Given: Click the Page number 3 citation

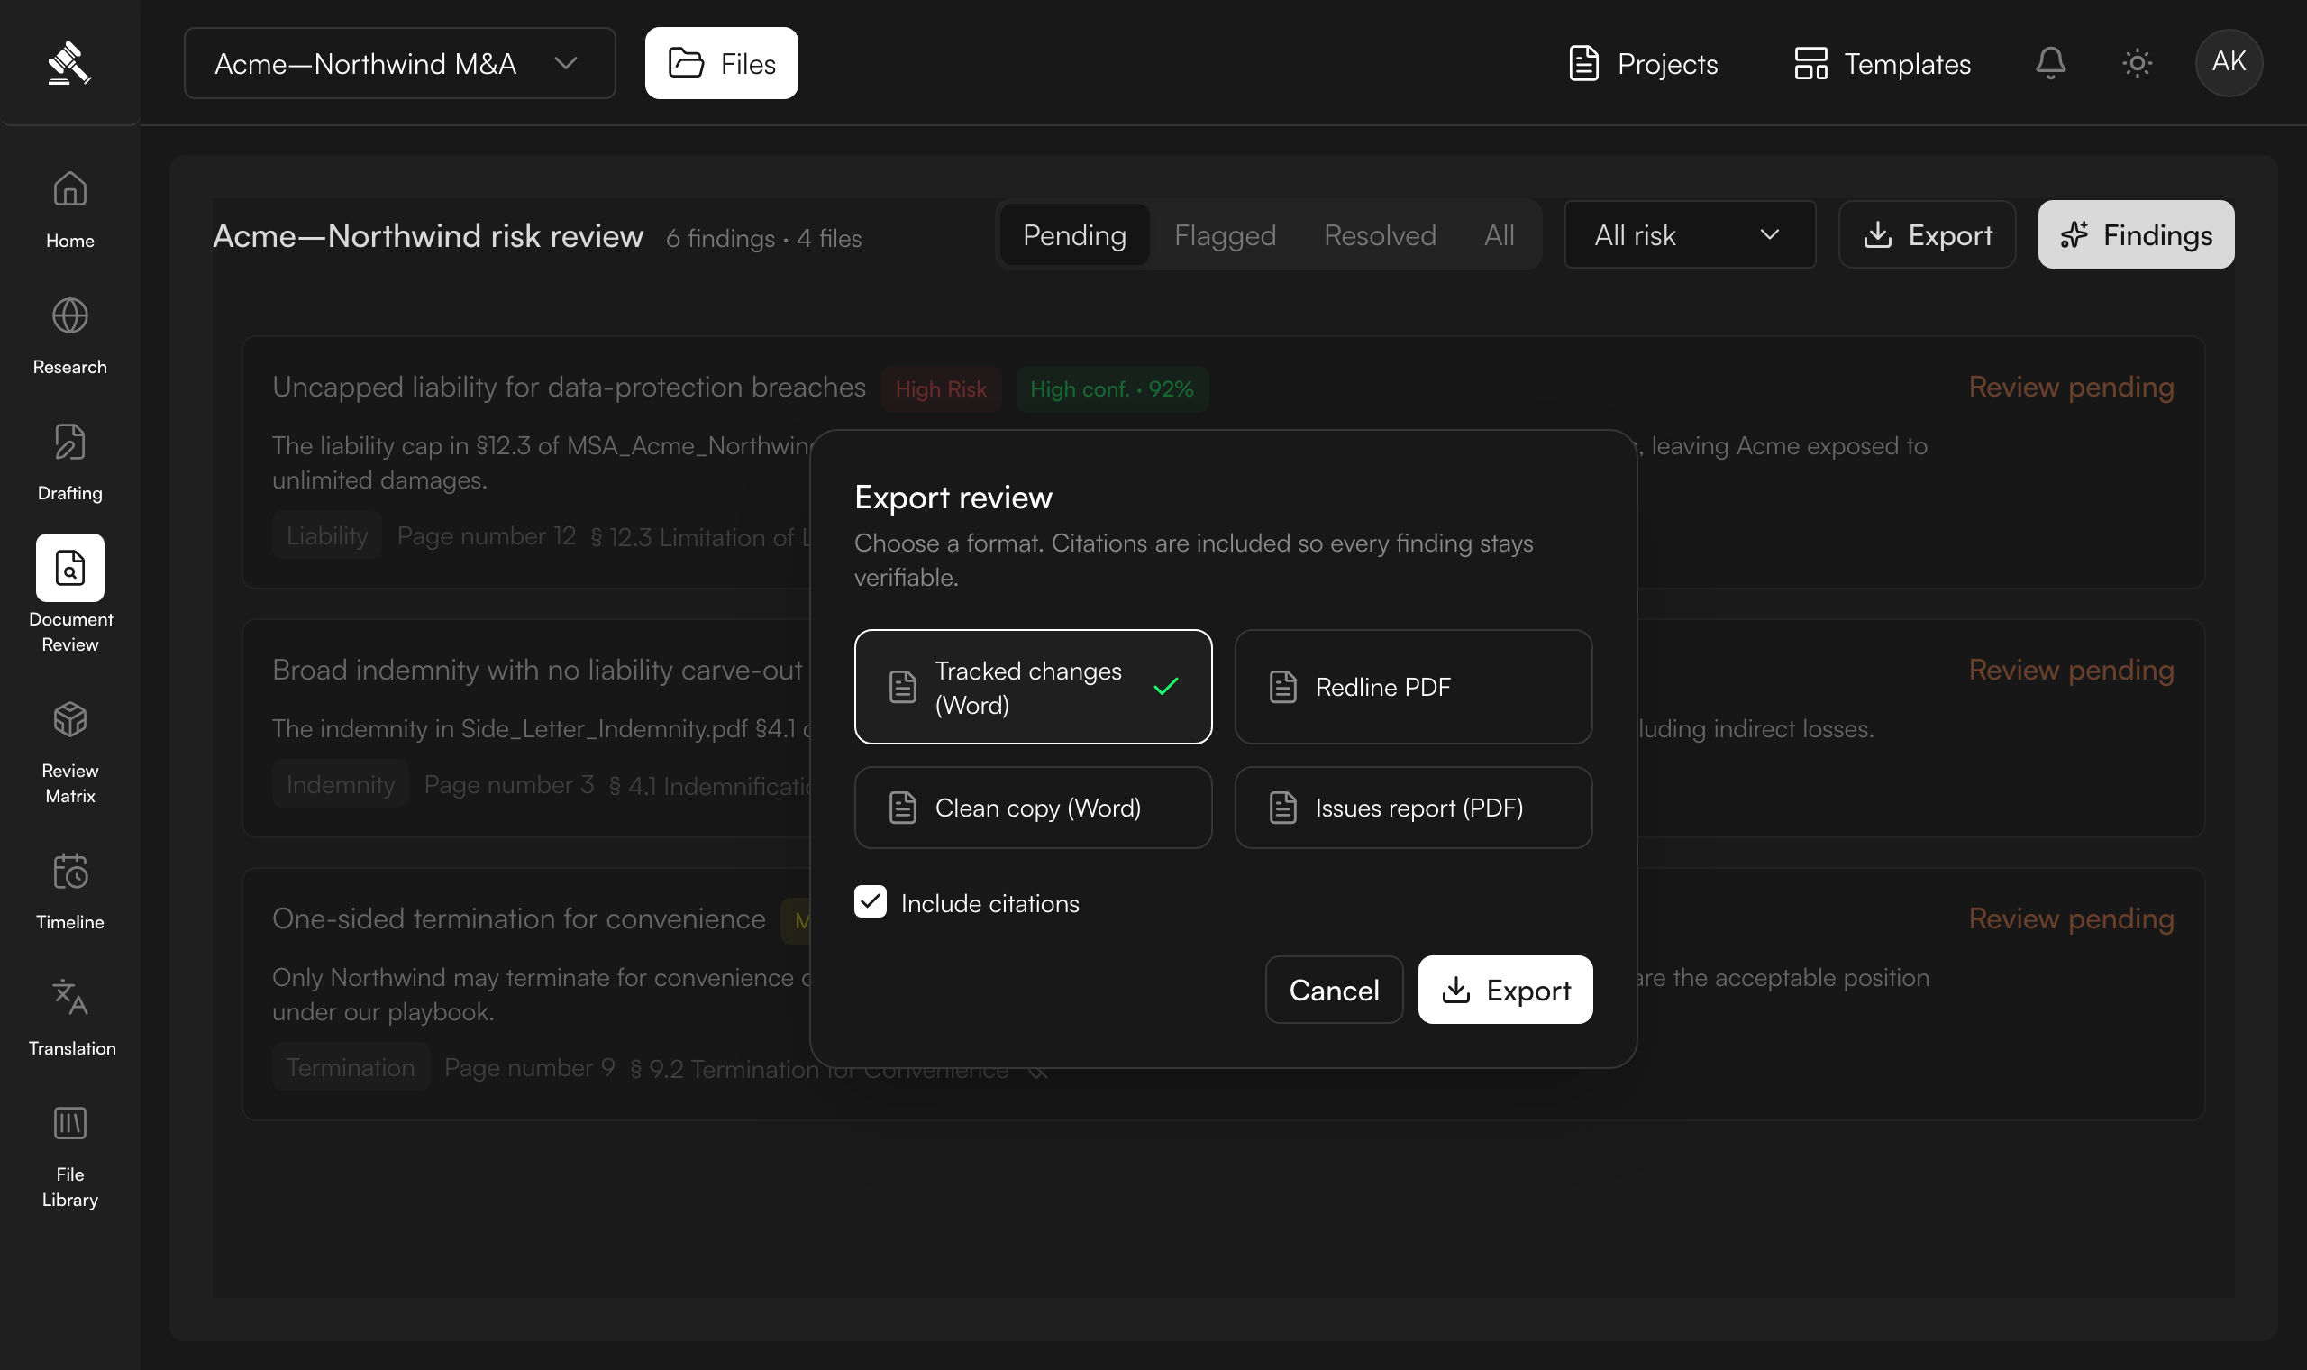Looking at the screenshot, I should coord(508,785).
